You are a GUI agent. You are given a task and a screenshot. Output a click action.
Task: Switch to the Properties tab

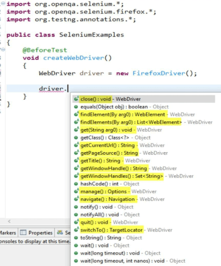pyautogui.click(x=36, y=233)
